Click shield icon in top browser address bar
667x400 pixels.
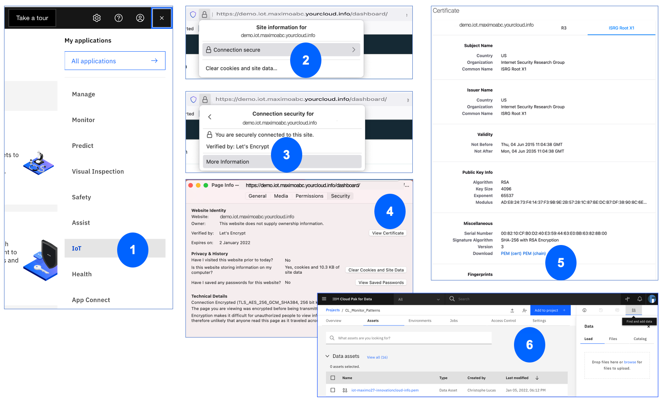(x=193, y=14)
